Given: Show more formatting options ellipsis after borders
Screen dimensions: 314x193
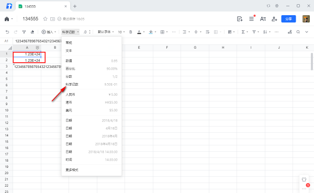Looking at the screenshot, I should (x=174, y=32).
